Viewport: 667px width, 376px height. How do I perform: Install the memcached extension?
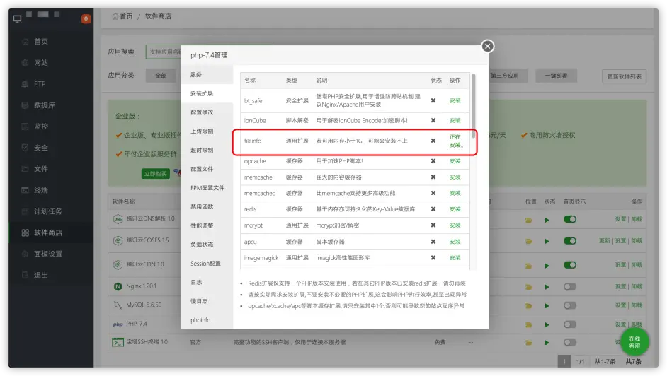coord(455,193)
